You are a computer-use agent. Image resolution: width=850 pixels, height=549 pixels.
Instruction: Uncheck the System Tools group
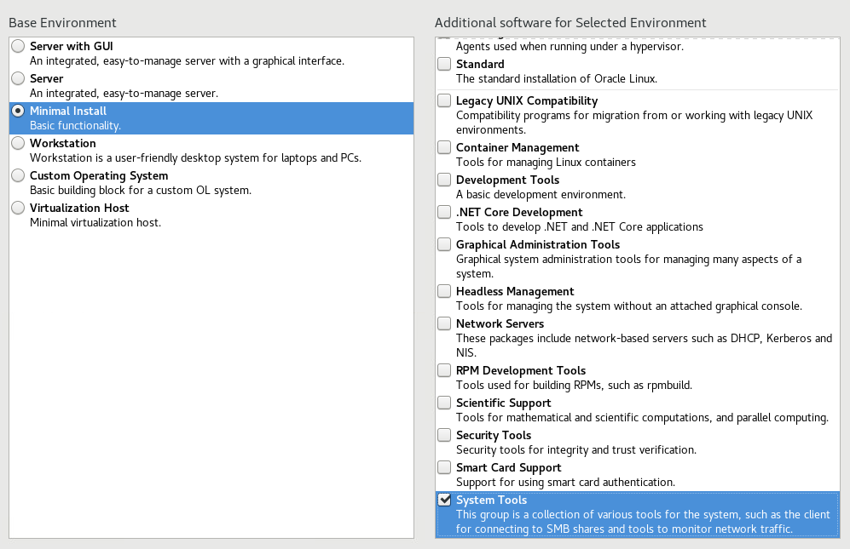444,499
